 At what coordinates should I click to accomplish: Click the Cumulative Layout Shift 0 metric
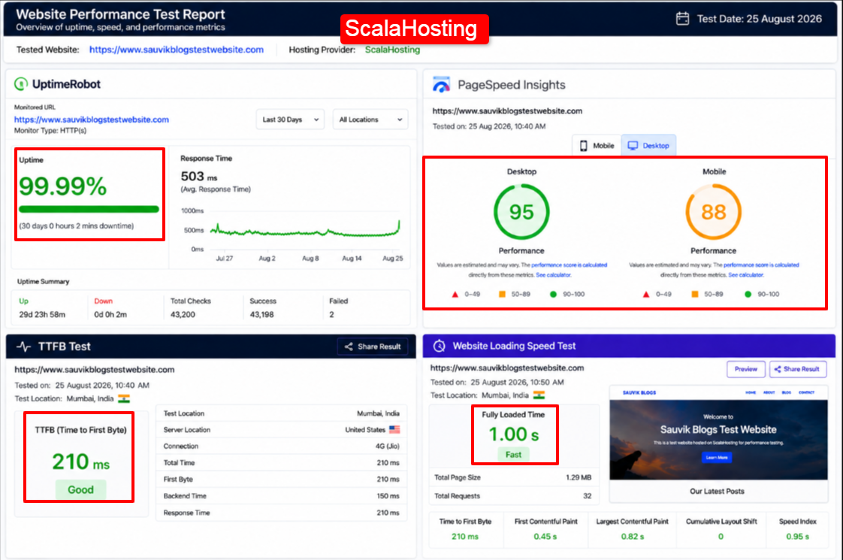(721, 529)
